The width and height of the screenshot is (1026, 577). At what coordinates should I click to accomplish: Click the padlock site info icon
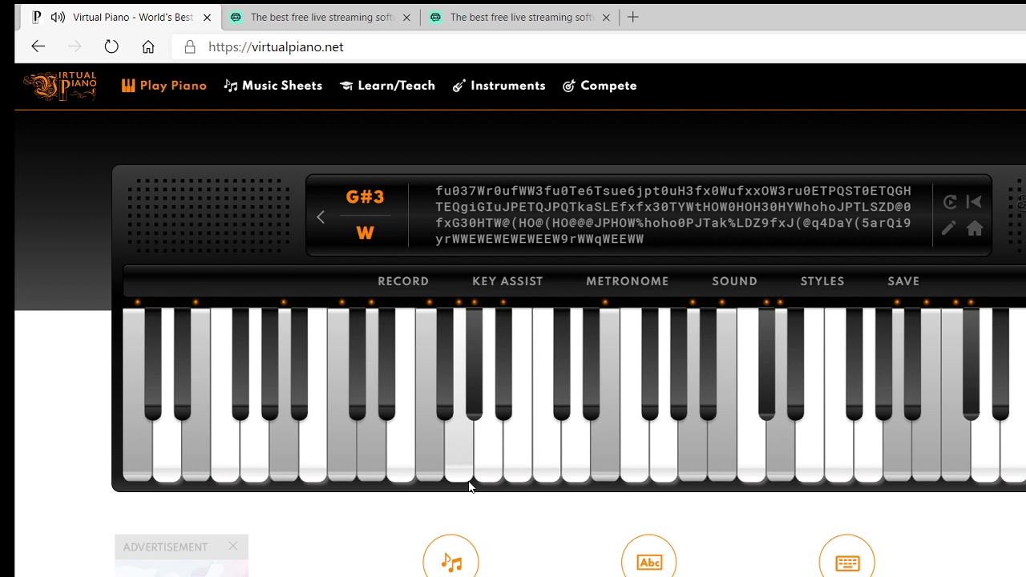pos(190,46)
